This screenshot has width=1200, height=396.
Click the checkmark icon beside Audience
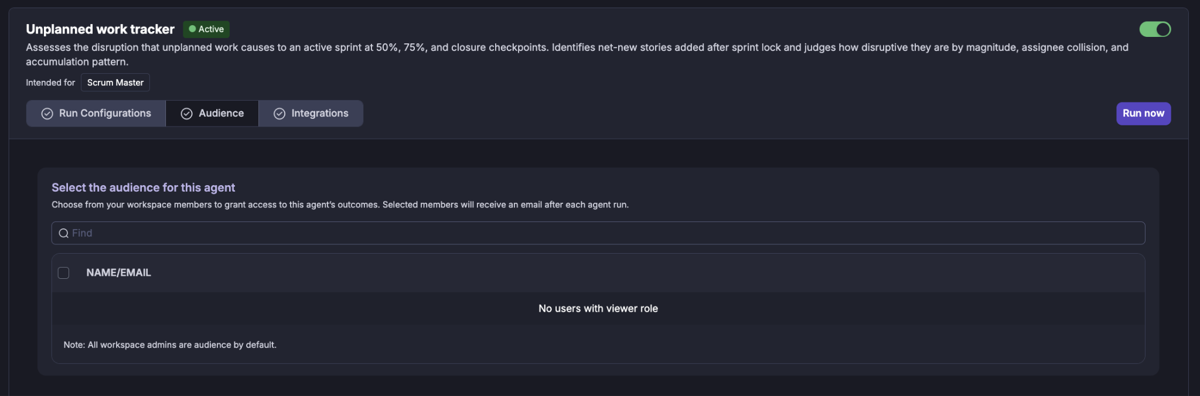pyautogui.click(x=187, y=114)
